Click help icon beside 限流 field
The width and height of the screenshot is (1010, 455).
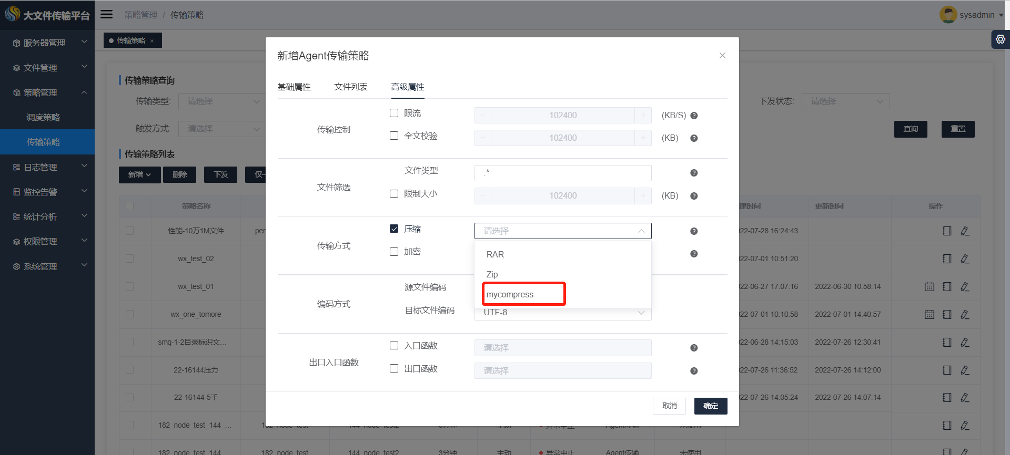point(694,116)
